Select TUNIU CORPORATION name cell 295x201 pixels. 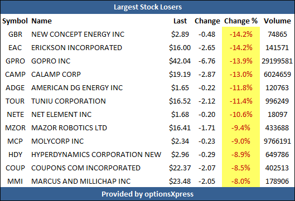tap(69, 101)
